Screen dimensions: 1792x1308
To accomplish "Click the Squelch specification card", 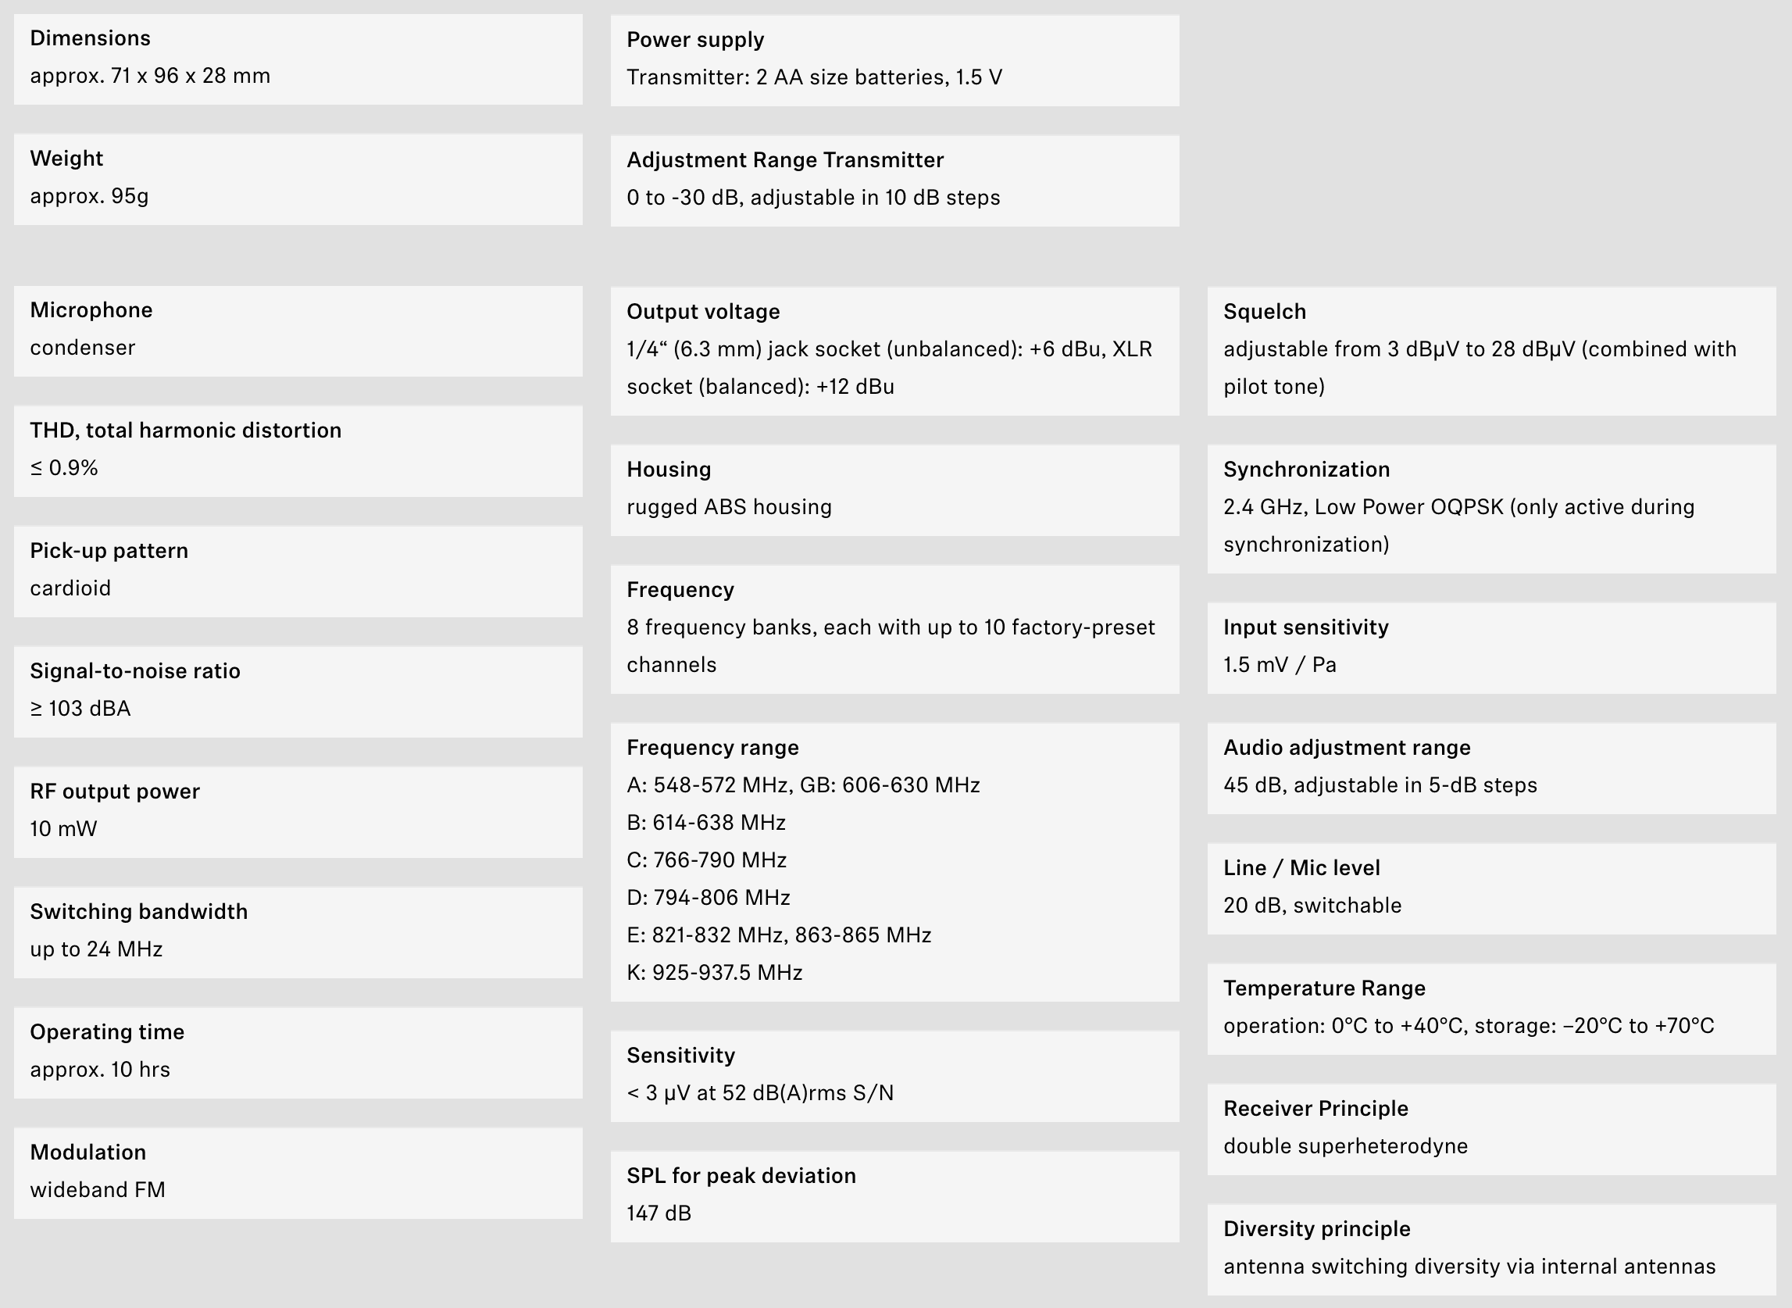I will [1491, 351].
